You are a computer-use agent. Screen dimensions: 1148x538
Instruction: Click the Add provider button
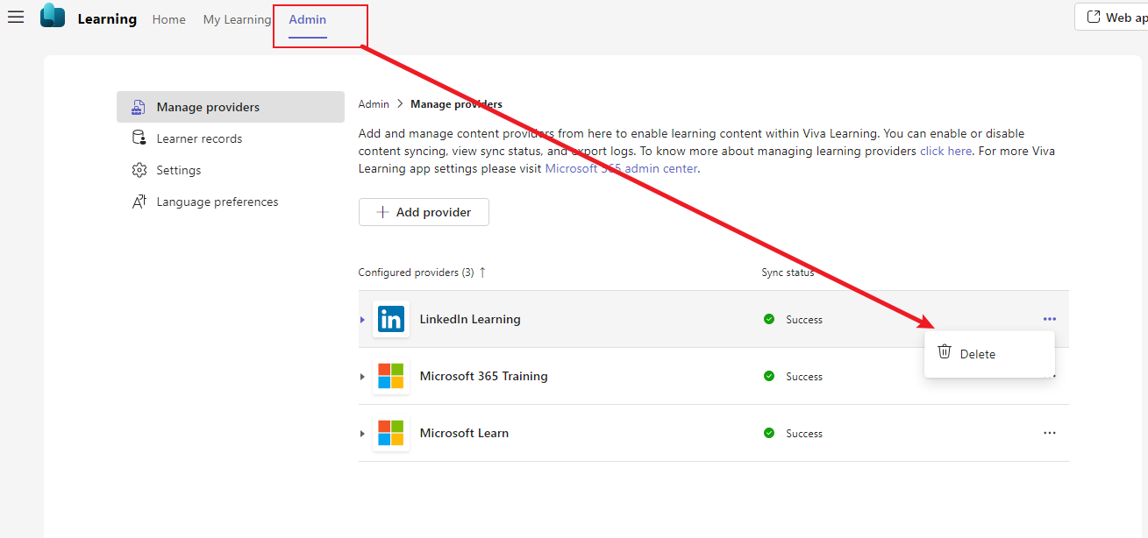click(x=424, y=212)
